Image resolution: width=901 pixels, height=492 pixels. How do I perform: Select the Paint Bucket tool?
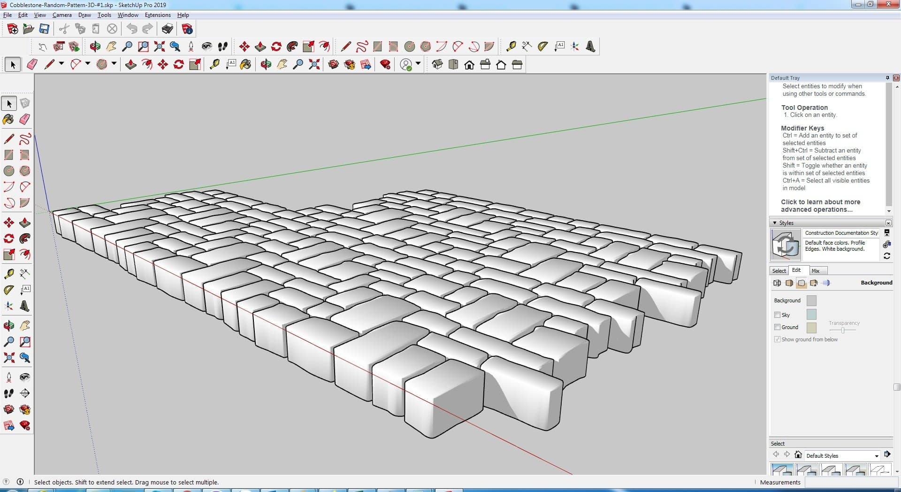tap(8, 119)
